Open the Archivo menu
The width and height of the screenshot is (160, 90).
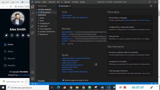[x=37, y=2]
